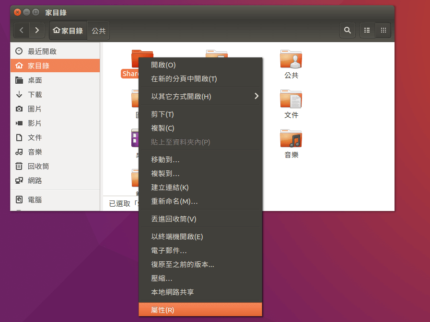Go forward with the right arrow button

click(37, 30)
